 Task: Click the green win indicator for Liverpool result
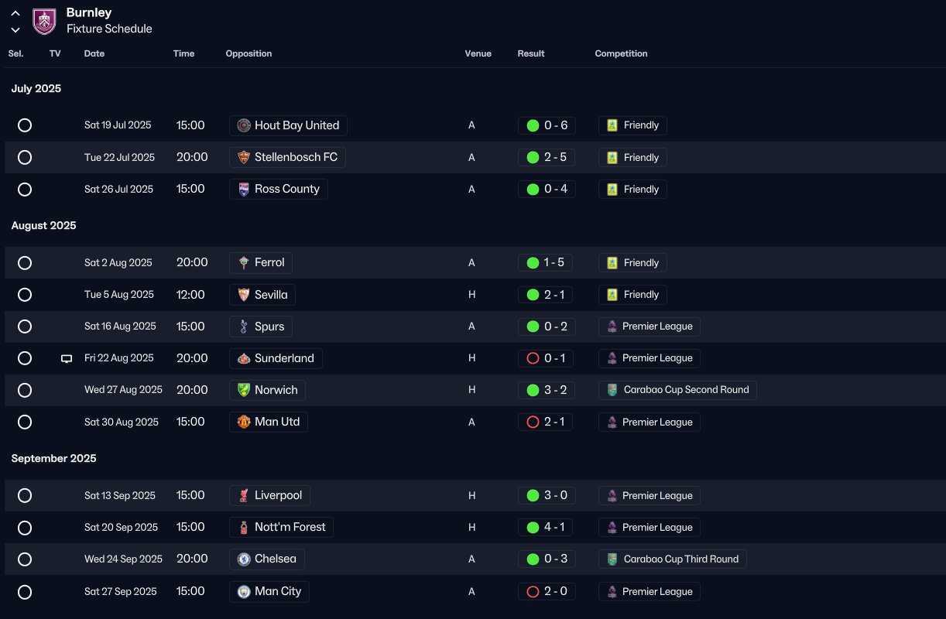coord(533,495)
